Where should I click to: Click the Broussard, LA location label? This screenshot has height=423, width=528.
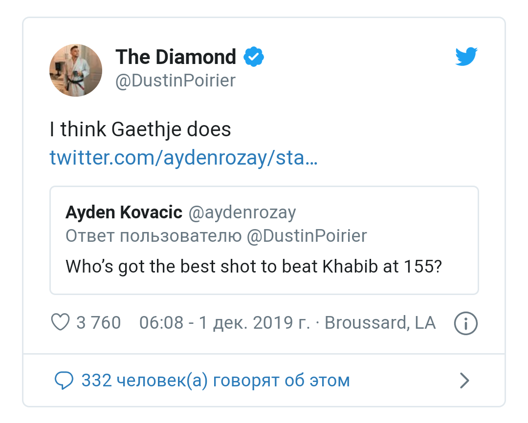tap(380, 322)
